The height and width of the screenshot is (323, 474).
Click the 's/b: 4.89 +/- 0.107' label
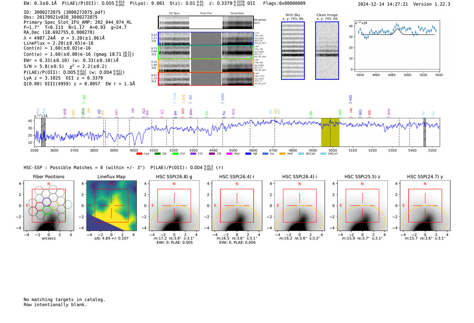coord(111,238)
